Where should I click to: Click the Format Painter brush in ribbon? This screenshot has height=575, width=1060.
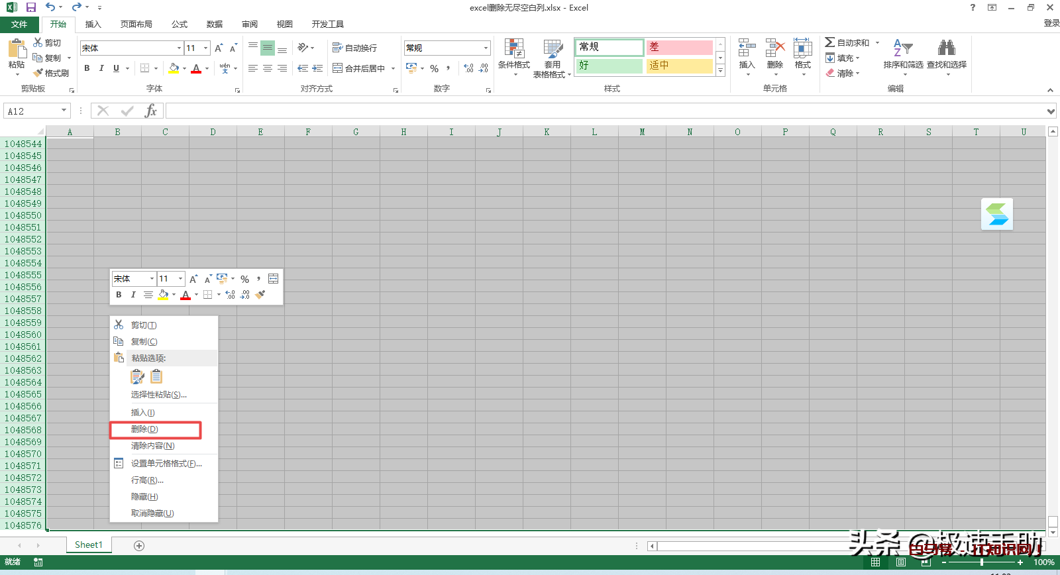(x=51, y=73)
